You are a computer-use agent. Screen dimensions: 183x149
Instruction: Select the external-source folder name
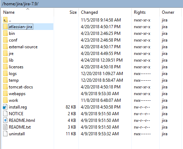23,47
